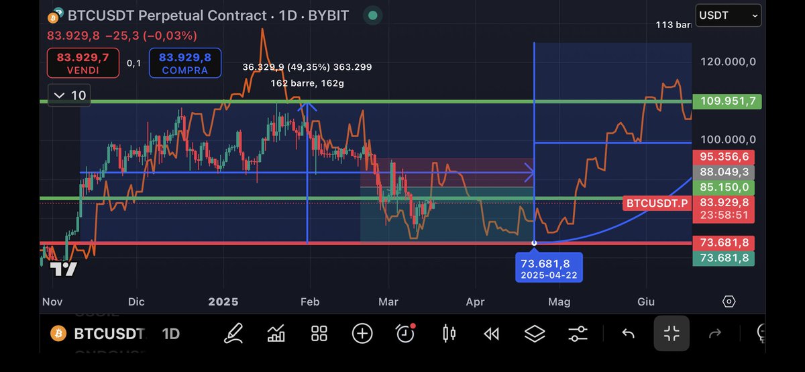805x372 pixels.
Task: Tap the 0,1 spread value
Action: coord(134,62)
